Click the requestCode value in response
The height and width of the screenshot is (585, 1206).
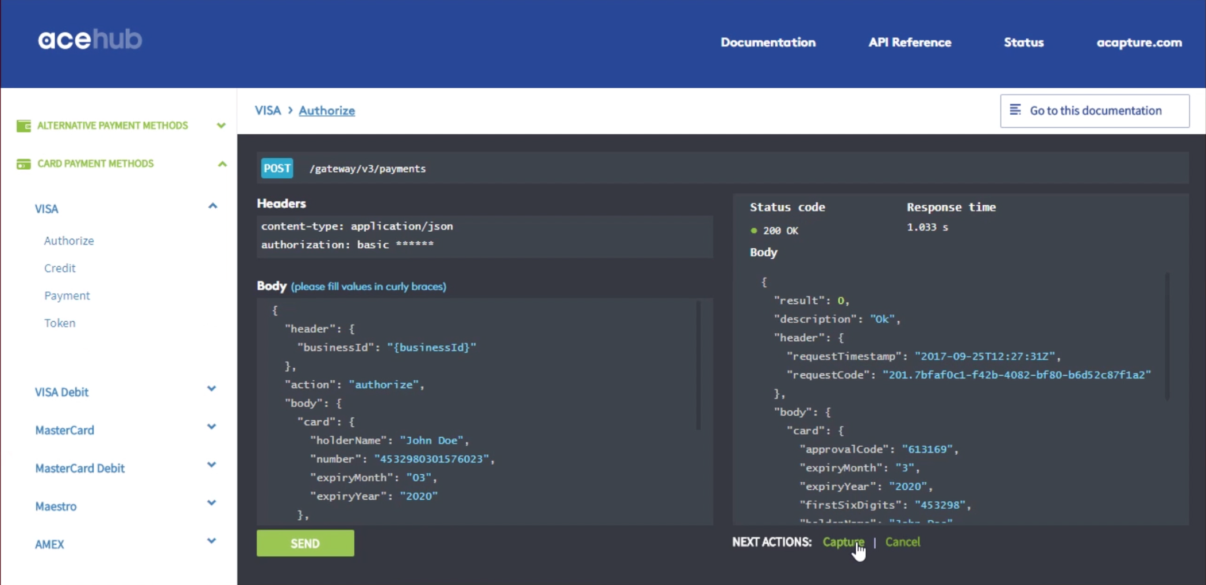(x=1016, y=375)
